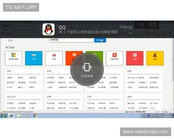This screenshot has width=174, height=139.
Task: Open the 京东商城 link in shopping section
Action: point(131,83)
